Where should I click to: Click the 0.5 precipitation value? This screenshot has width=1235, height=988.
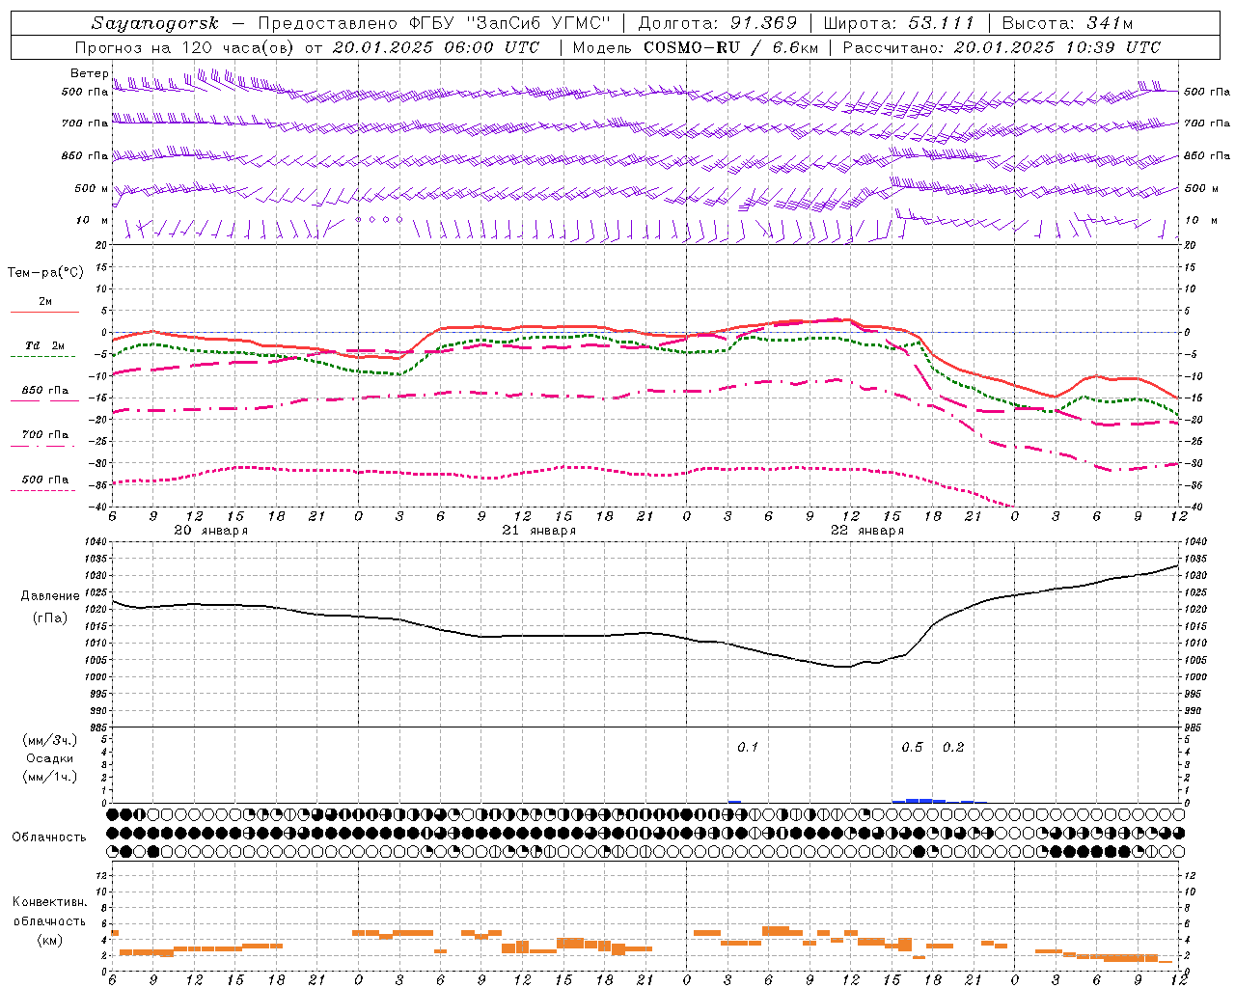pyautogui.click(x=912, y=747)
